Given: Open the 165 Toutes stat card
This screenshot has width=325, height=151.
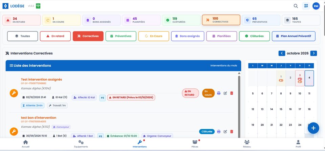Looking at the screenshot, I should (301, 20).
